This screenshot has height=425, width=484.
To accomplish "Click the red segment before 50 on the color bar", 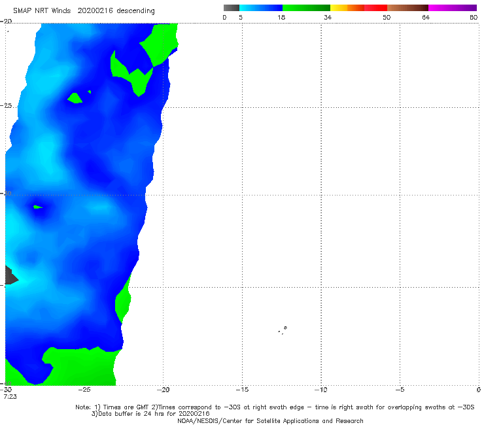I will pos(375,8).
